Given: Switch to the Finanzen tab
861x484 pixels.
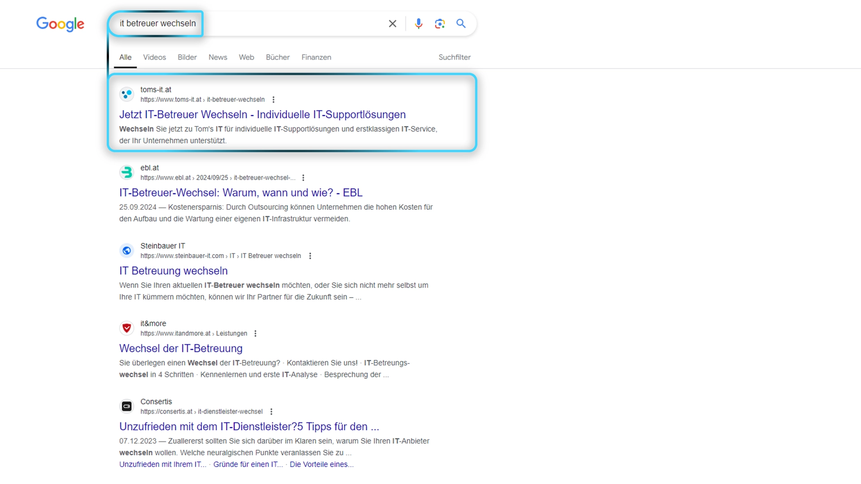Looking at the screenshot, I should pyautogui.click(x=316, y=57).
